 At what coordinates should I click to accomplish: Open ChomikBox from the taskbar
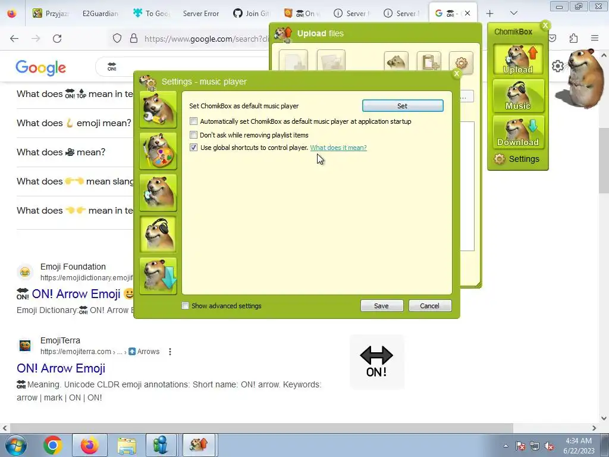199,445
